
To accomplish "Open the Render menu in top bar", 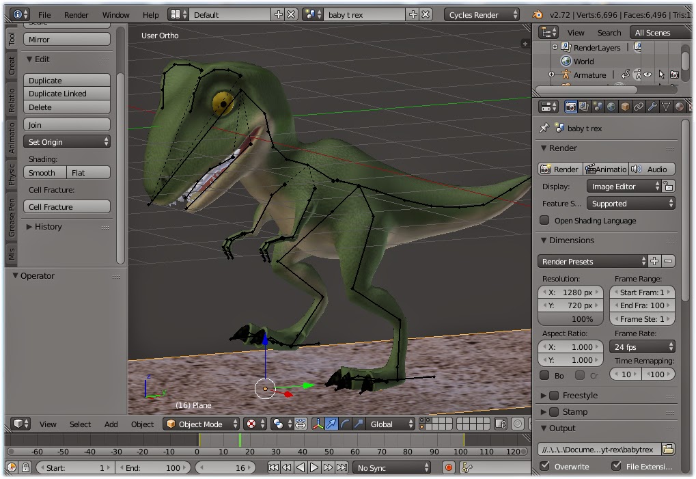I will tap(76, 14).
